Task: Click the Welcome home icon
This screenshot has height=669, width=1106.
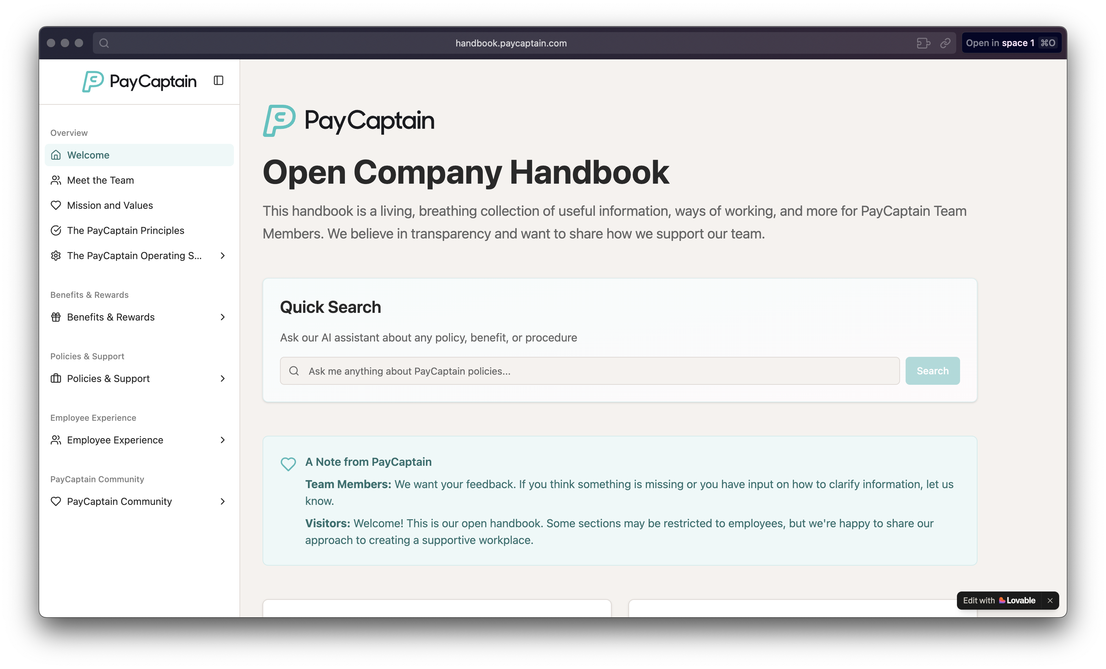Action: 56,155
